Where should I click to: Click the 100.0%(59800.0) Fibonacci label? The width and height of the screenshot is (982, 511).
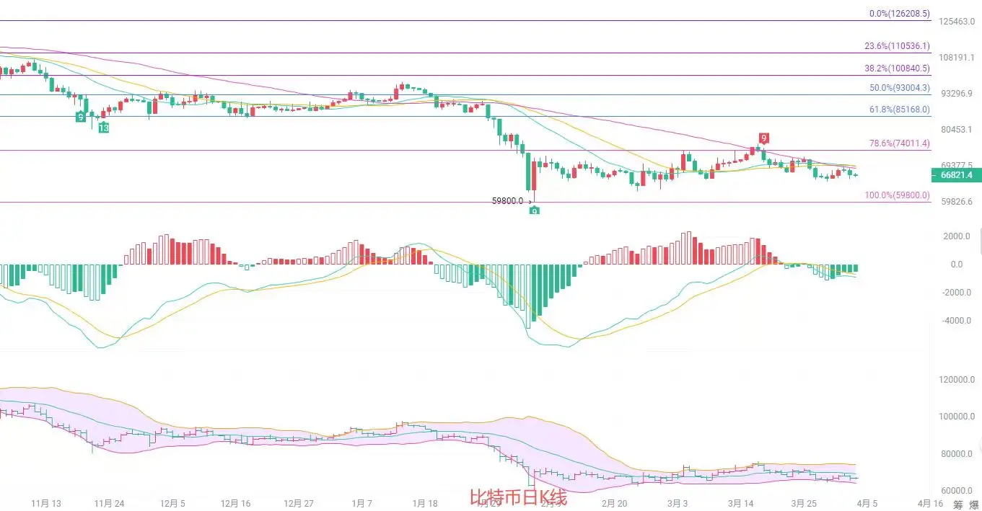click(x=897, y=195)
